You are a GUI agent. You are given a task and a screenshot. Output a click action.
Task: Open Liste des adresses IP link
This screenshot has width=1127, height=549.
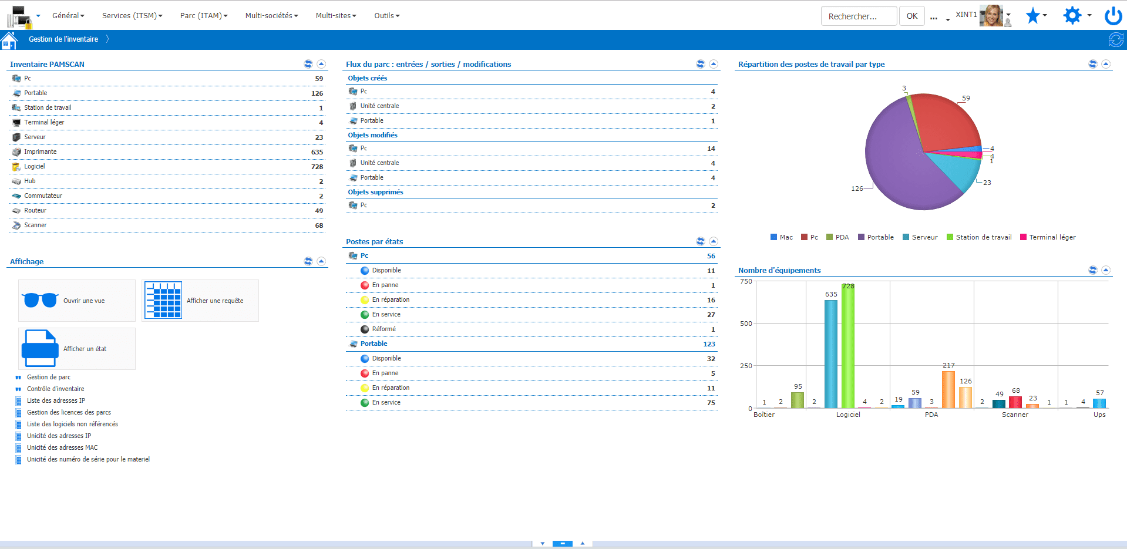tap(56, 400)
